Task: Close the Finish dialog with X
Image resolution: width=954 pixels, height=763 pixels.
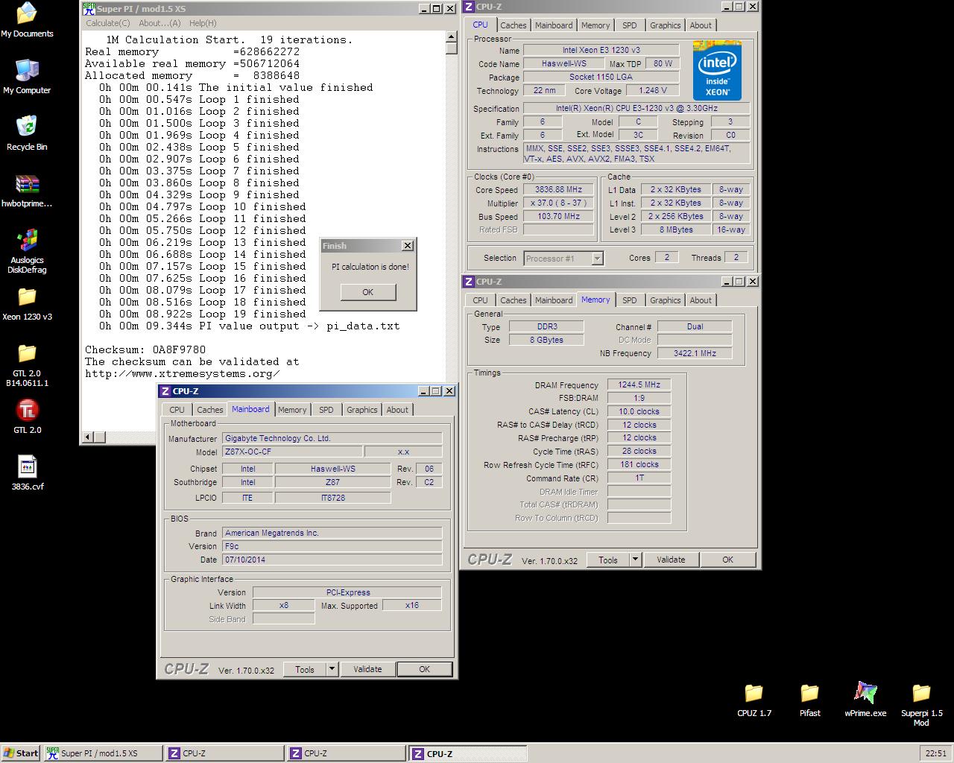Action: 407,246
